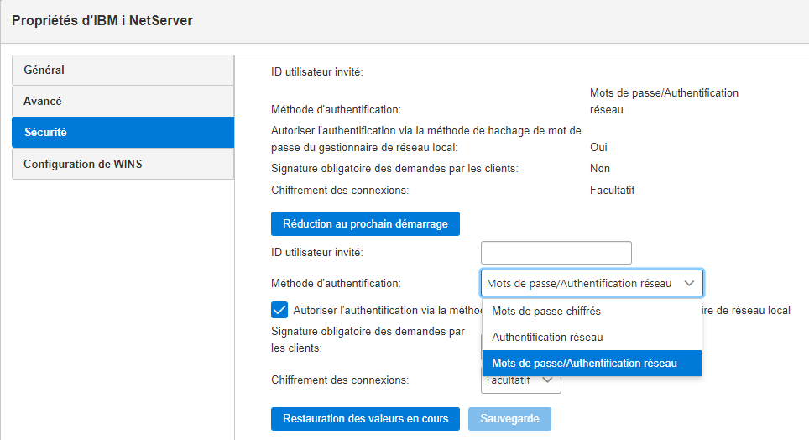Uncheck Autoriser l'authentification via hachage checkbox
The width and height of the screenshot is (809, 440).
pos(279,310)
